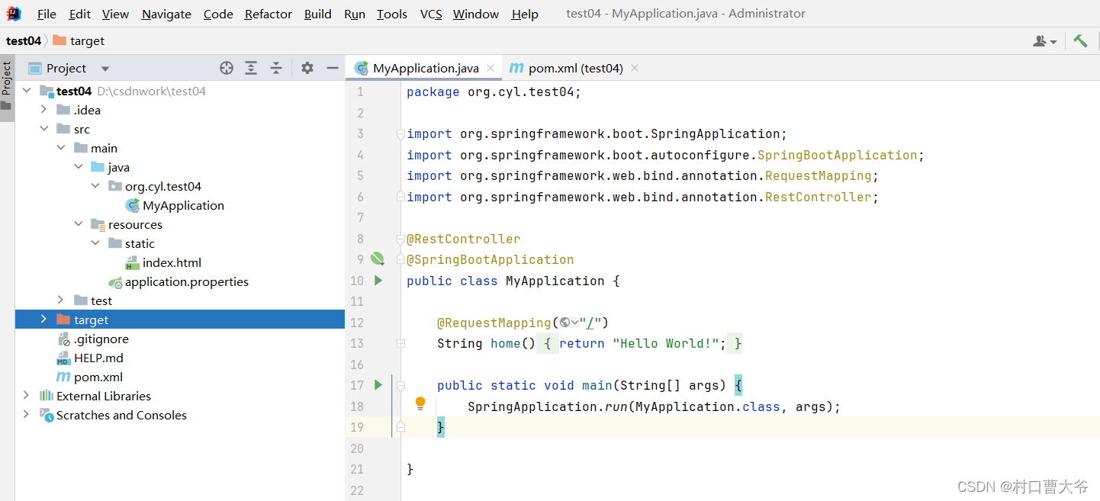Click the test04 breadcrumb

click(x=24, y=40)
